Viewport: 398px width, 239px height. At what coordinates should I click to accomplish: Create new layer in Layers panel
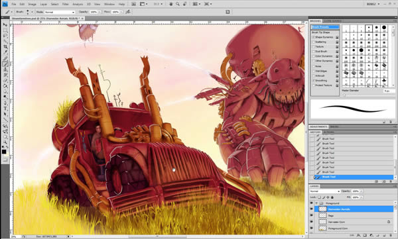384,236
